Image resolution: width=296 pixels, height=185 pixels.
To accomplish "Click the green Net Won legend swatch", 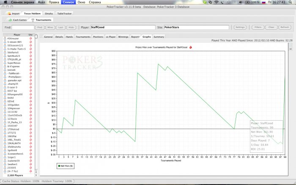I will [x=59, y=166].
